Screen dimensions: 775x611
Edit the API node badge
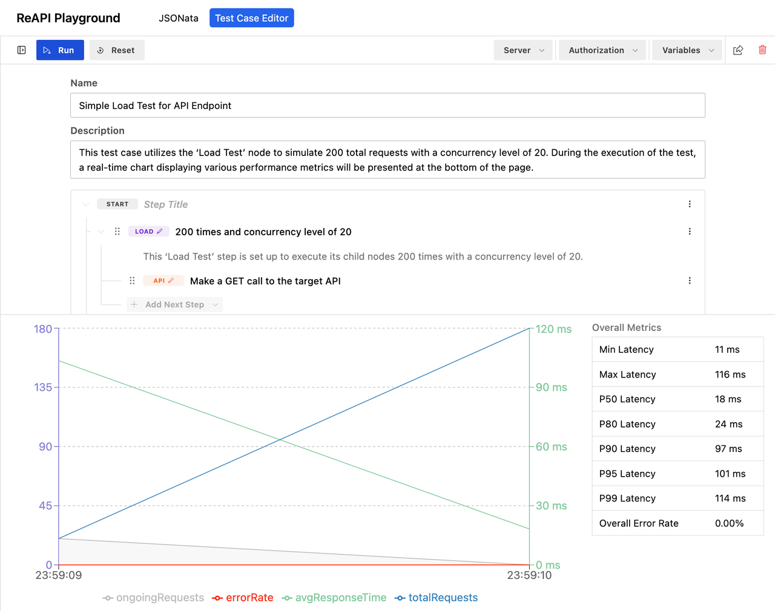coord(163,281)
